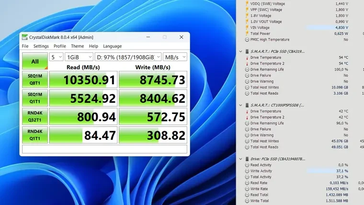Select the 45.076 GB Total Host Writes value
Screen dimensions: 364x205
[x=340, y=141]
